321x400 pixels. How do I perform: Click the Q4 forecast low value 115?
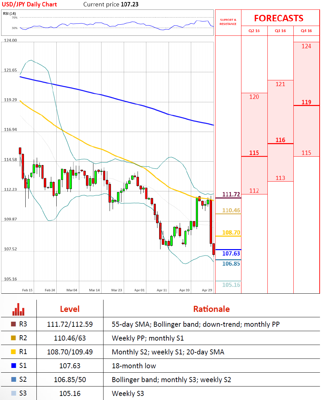[x=306, y=153]
